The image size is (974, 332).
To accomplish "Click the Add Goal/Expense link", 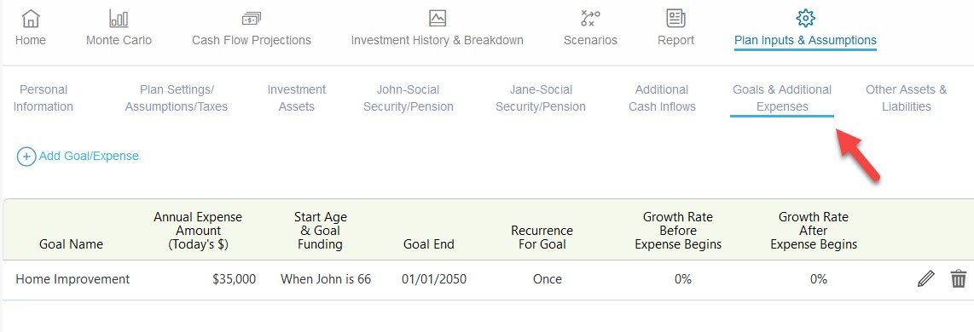I will (89, 157).
